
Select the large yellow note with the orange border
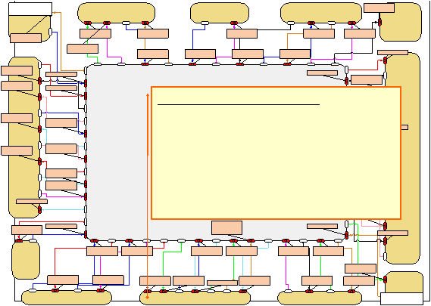tap(276, 153)
